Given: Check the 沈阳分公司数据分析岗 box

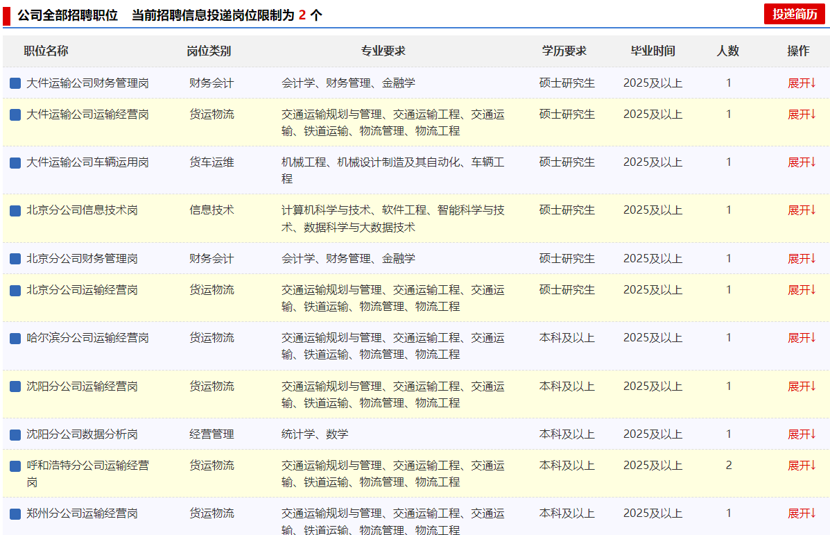Looking at the screenshot, I should (x=15, y=434).
